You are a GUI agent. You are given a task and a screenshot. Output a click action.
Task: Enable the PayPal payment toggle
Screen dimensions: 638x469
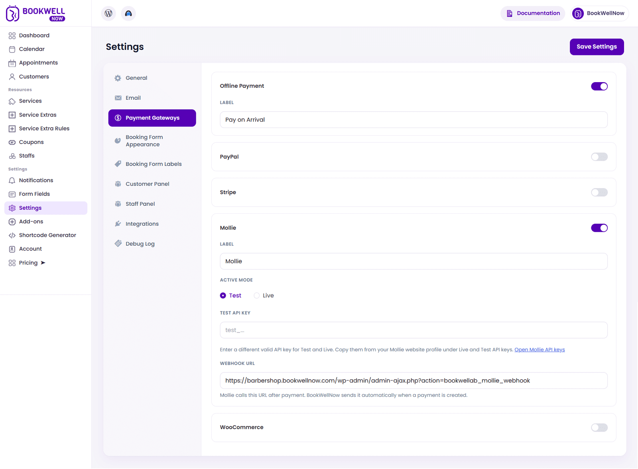pos(599,157)
